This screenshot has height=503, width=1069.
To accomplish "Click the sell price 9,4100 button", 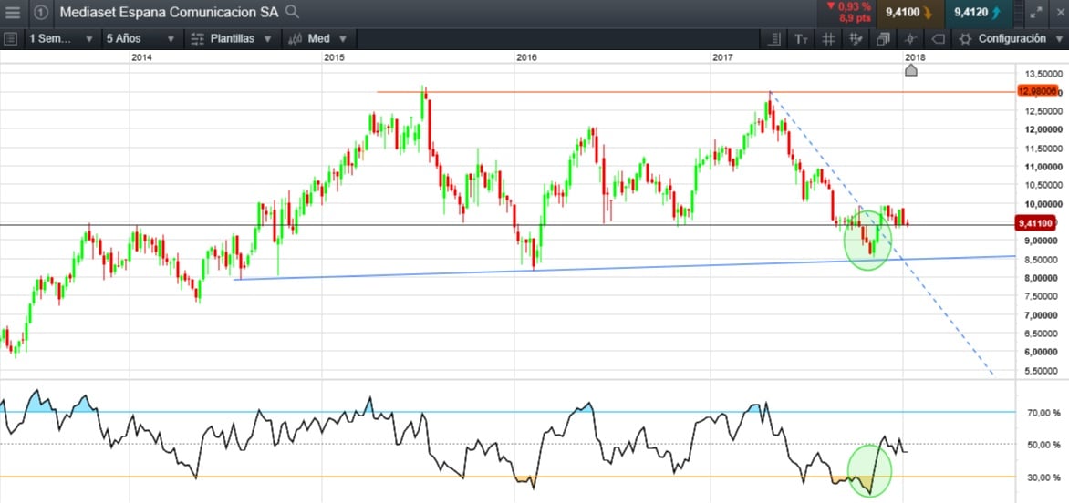I will tap(907, 13).
